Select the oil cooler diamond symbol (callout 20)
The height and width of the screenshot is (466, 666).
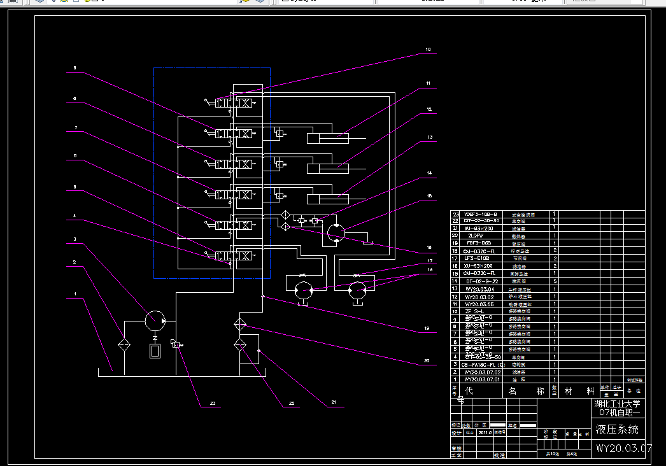click(240, 325)
